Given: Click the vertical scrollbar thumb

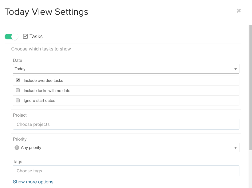Looking at the screenshot, I should [250, 87].
